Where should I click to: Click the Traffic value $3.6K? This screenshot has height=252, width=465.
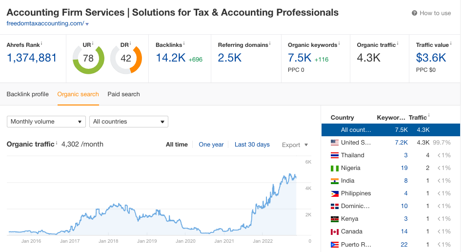(431, 58)
